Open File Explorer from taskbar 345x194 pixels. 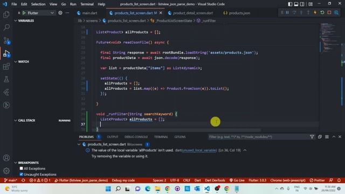(157, 189)
